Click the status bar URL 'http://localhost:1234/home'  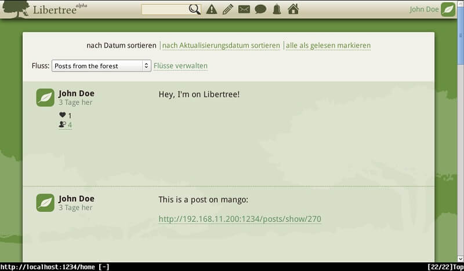pos(48,267)
